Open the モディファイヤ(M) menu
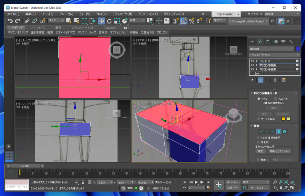Screen dimensions: 305x196 click(122, 14)
